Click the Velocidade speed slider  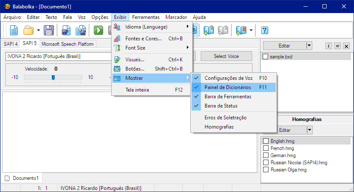[x=53, y=77]
